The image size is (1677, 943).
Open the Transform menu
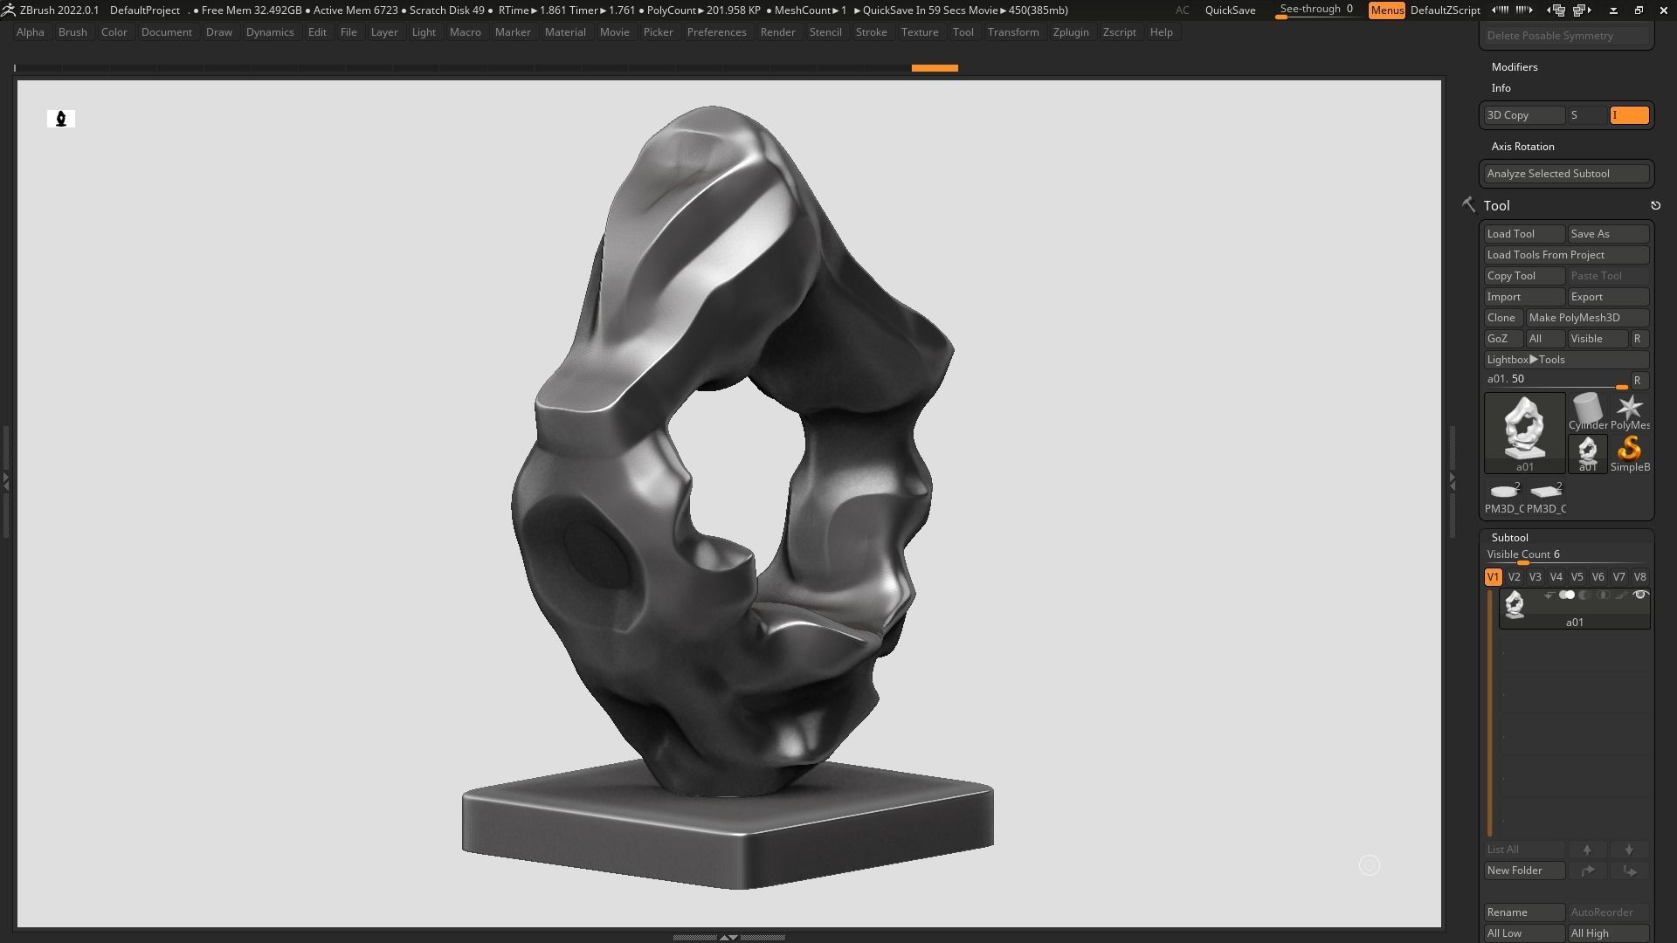click(x=1013, y=32)
